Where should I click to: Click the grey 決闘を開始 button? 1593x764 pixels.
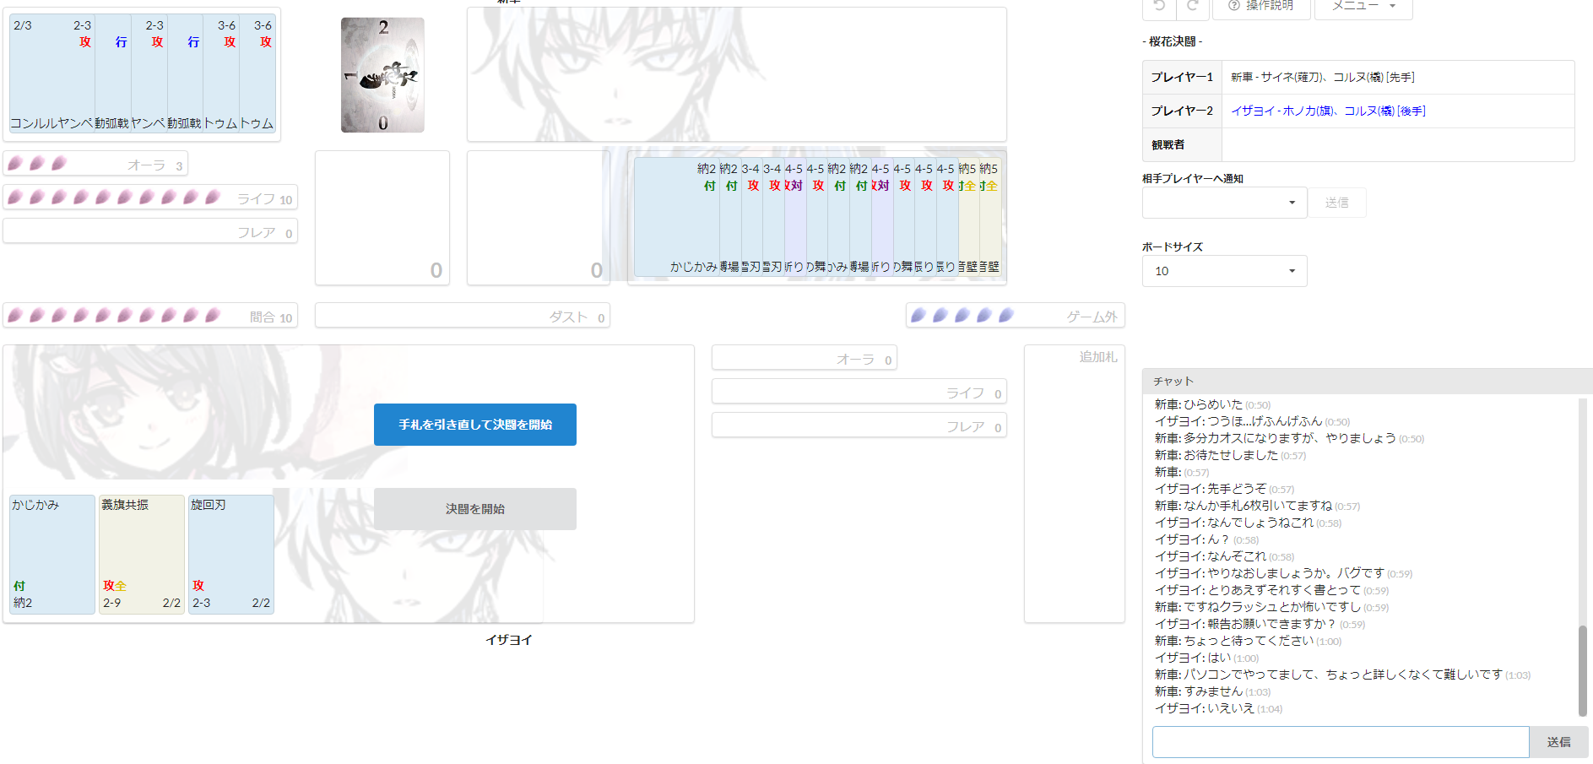pyautogui.click(x=475, y=509)
